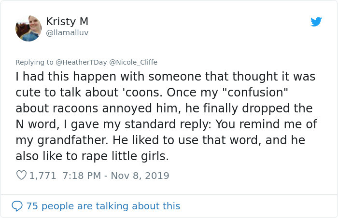
Task: Click the blue Twitter bird logo
Action: point(316,22)
